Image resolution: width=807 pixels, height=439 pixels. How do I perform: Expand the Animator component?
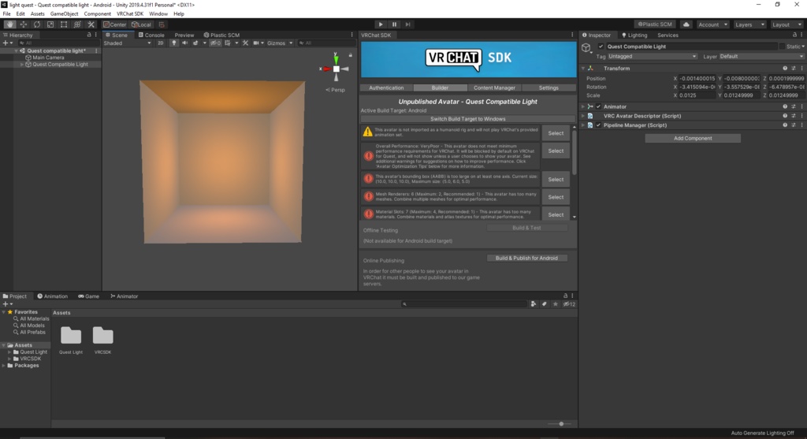pos(583,106)
